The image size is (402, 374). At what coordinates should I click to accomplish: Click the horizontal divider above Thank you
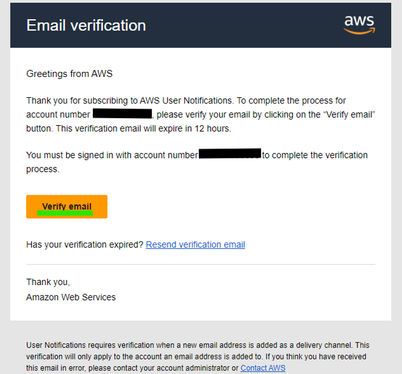pos(200,264)
